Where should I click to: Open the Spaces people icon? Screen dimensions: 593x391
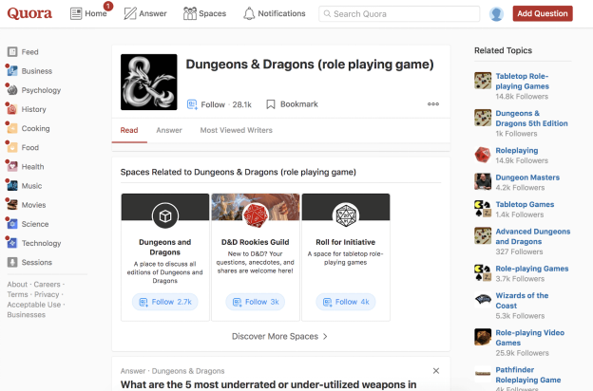click(x=190, y=13)
